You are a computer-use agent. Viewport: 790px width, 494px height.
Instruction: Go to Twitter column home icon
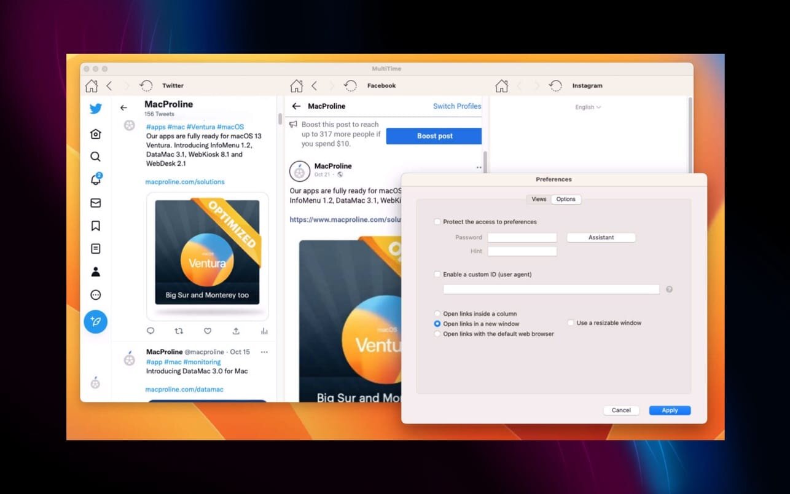tap(91, 86)
